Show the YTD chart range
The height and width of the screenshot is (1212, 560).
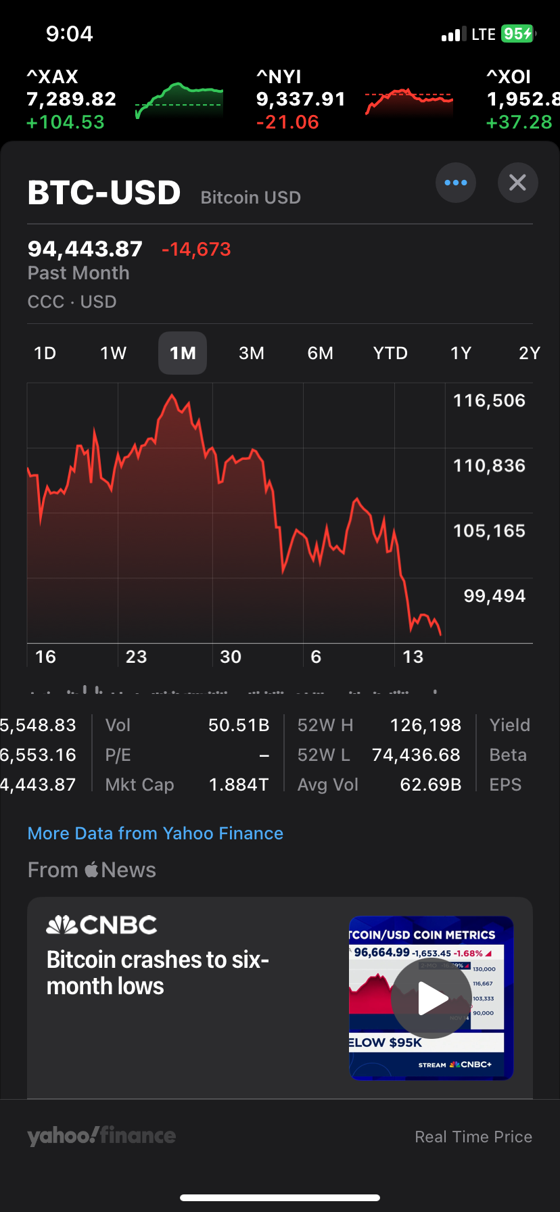[x=390, y=353]
